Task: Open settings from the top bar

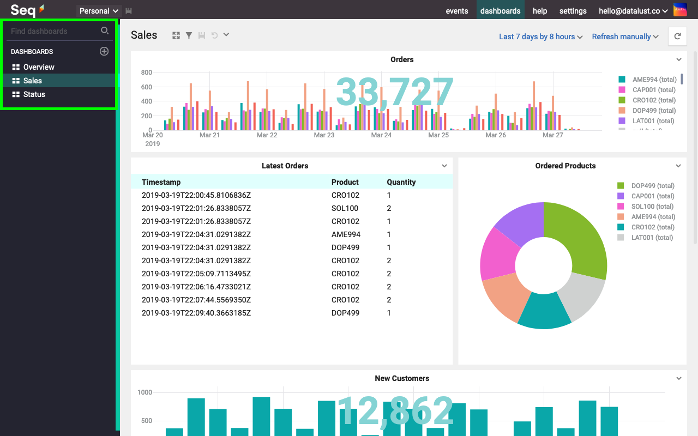Action: [573, 11]
